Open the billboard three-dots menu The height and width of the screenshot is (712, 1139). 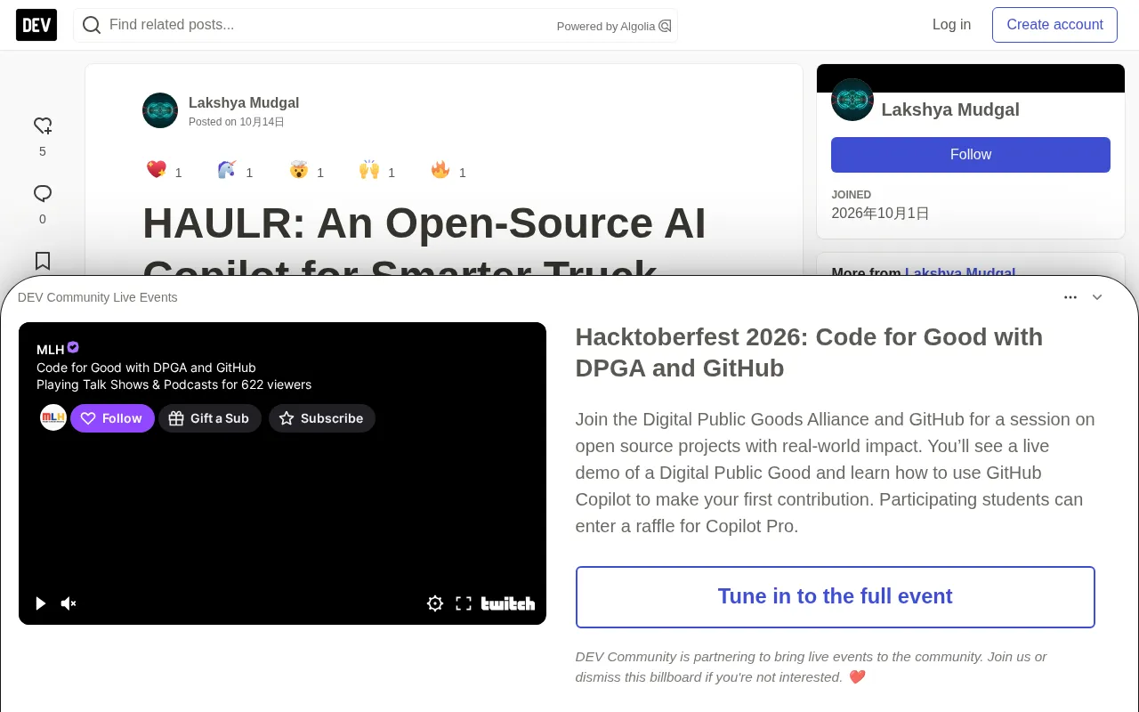click(1070, 297)
